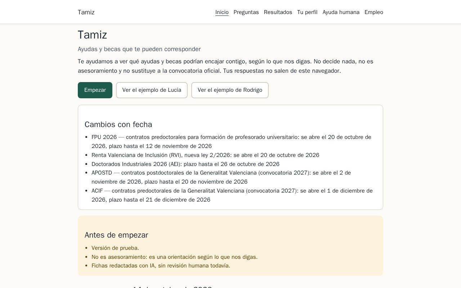The image size is (461, 288).
Task: Select the FPU 2026 predoctoral contracts entry
Action: click(232, 141)
